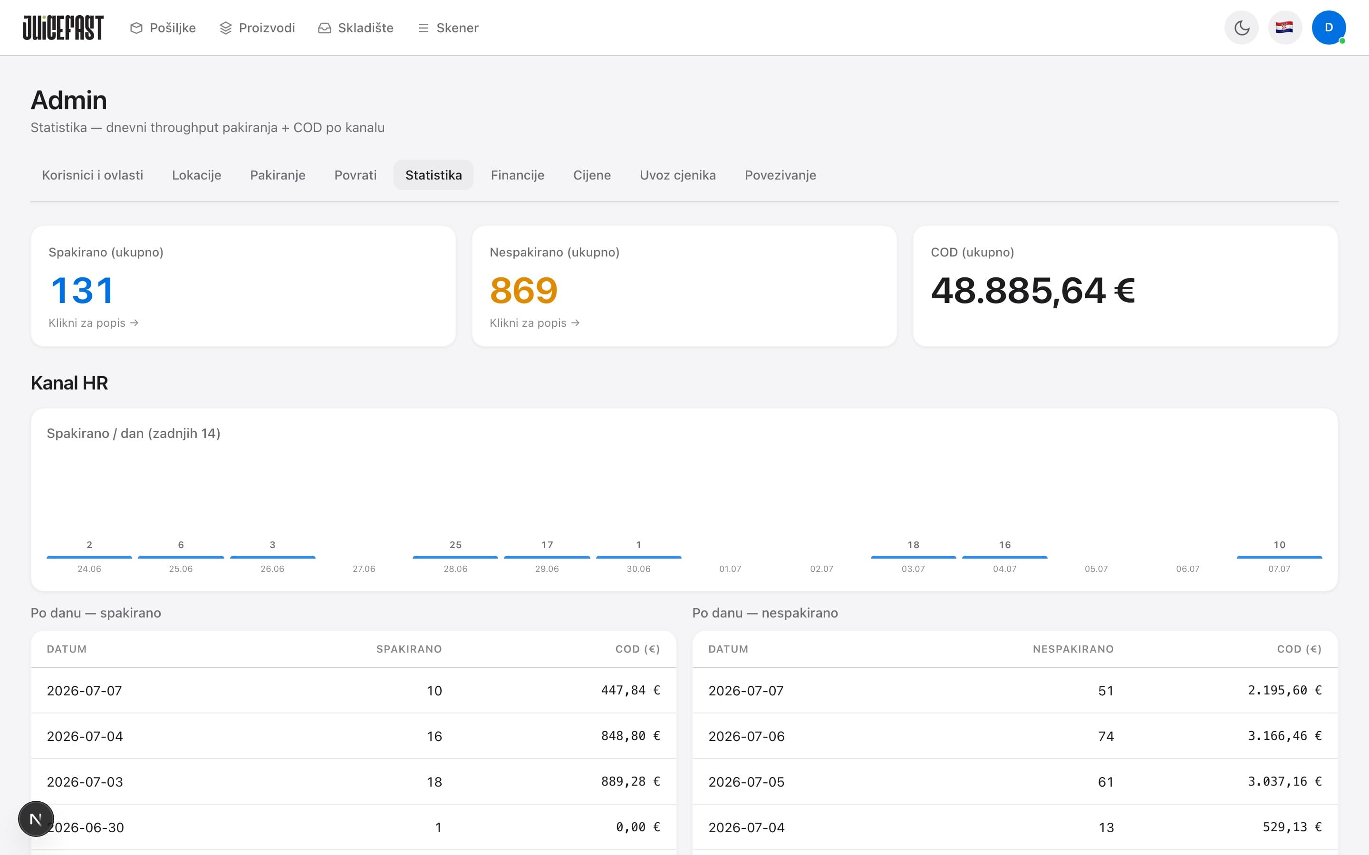
Task: Click 2026-07-06 in the nespakirano table
Action: point(747,736)
